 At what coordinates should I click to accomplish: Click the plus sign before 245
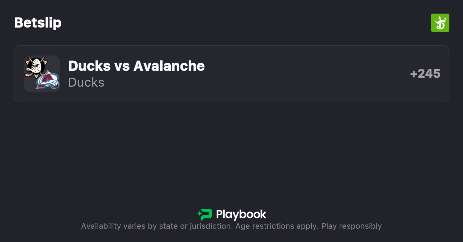point(414,74)
